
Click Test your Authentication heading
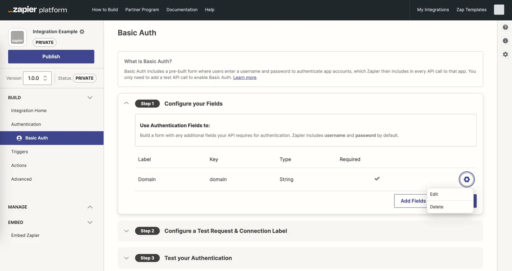point(198,258)
